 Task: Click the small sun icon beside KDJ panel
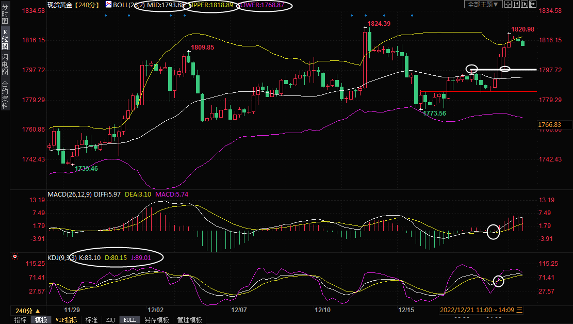click(x=15, y=256)
